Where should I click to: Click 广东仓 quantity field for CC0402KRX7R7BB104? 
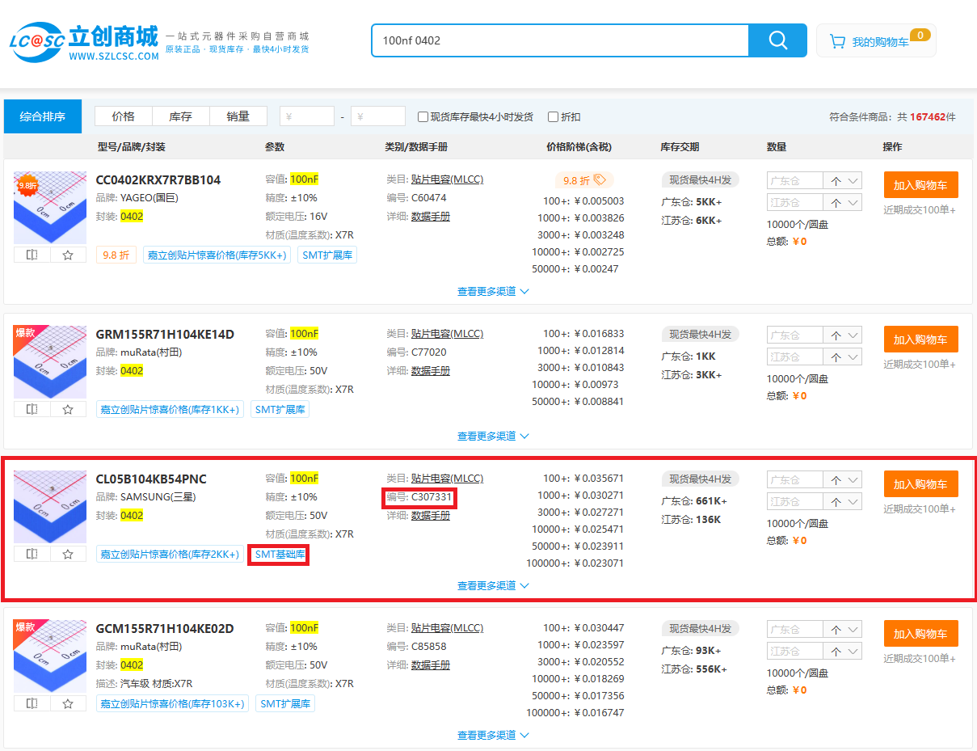click(795, 181)
